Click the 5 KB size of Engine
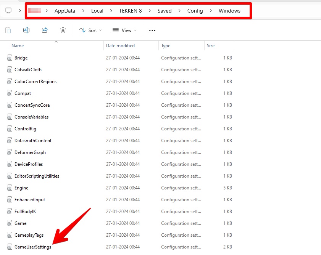The height and width of the screenshot is (255, 321). (227, 188)
